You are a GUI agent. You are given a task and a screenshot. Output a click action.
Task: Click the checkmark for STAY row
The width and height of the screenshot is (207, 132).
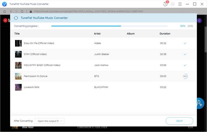tap(185, 54)
